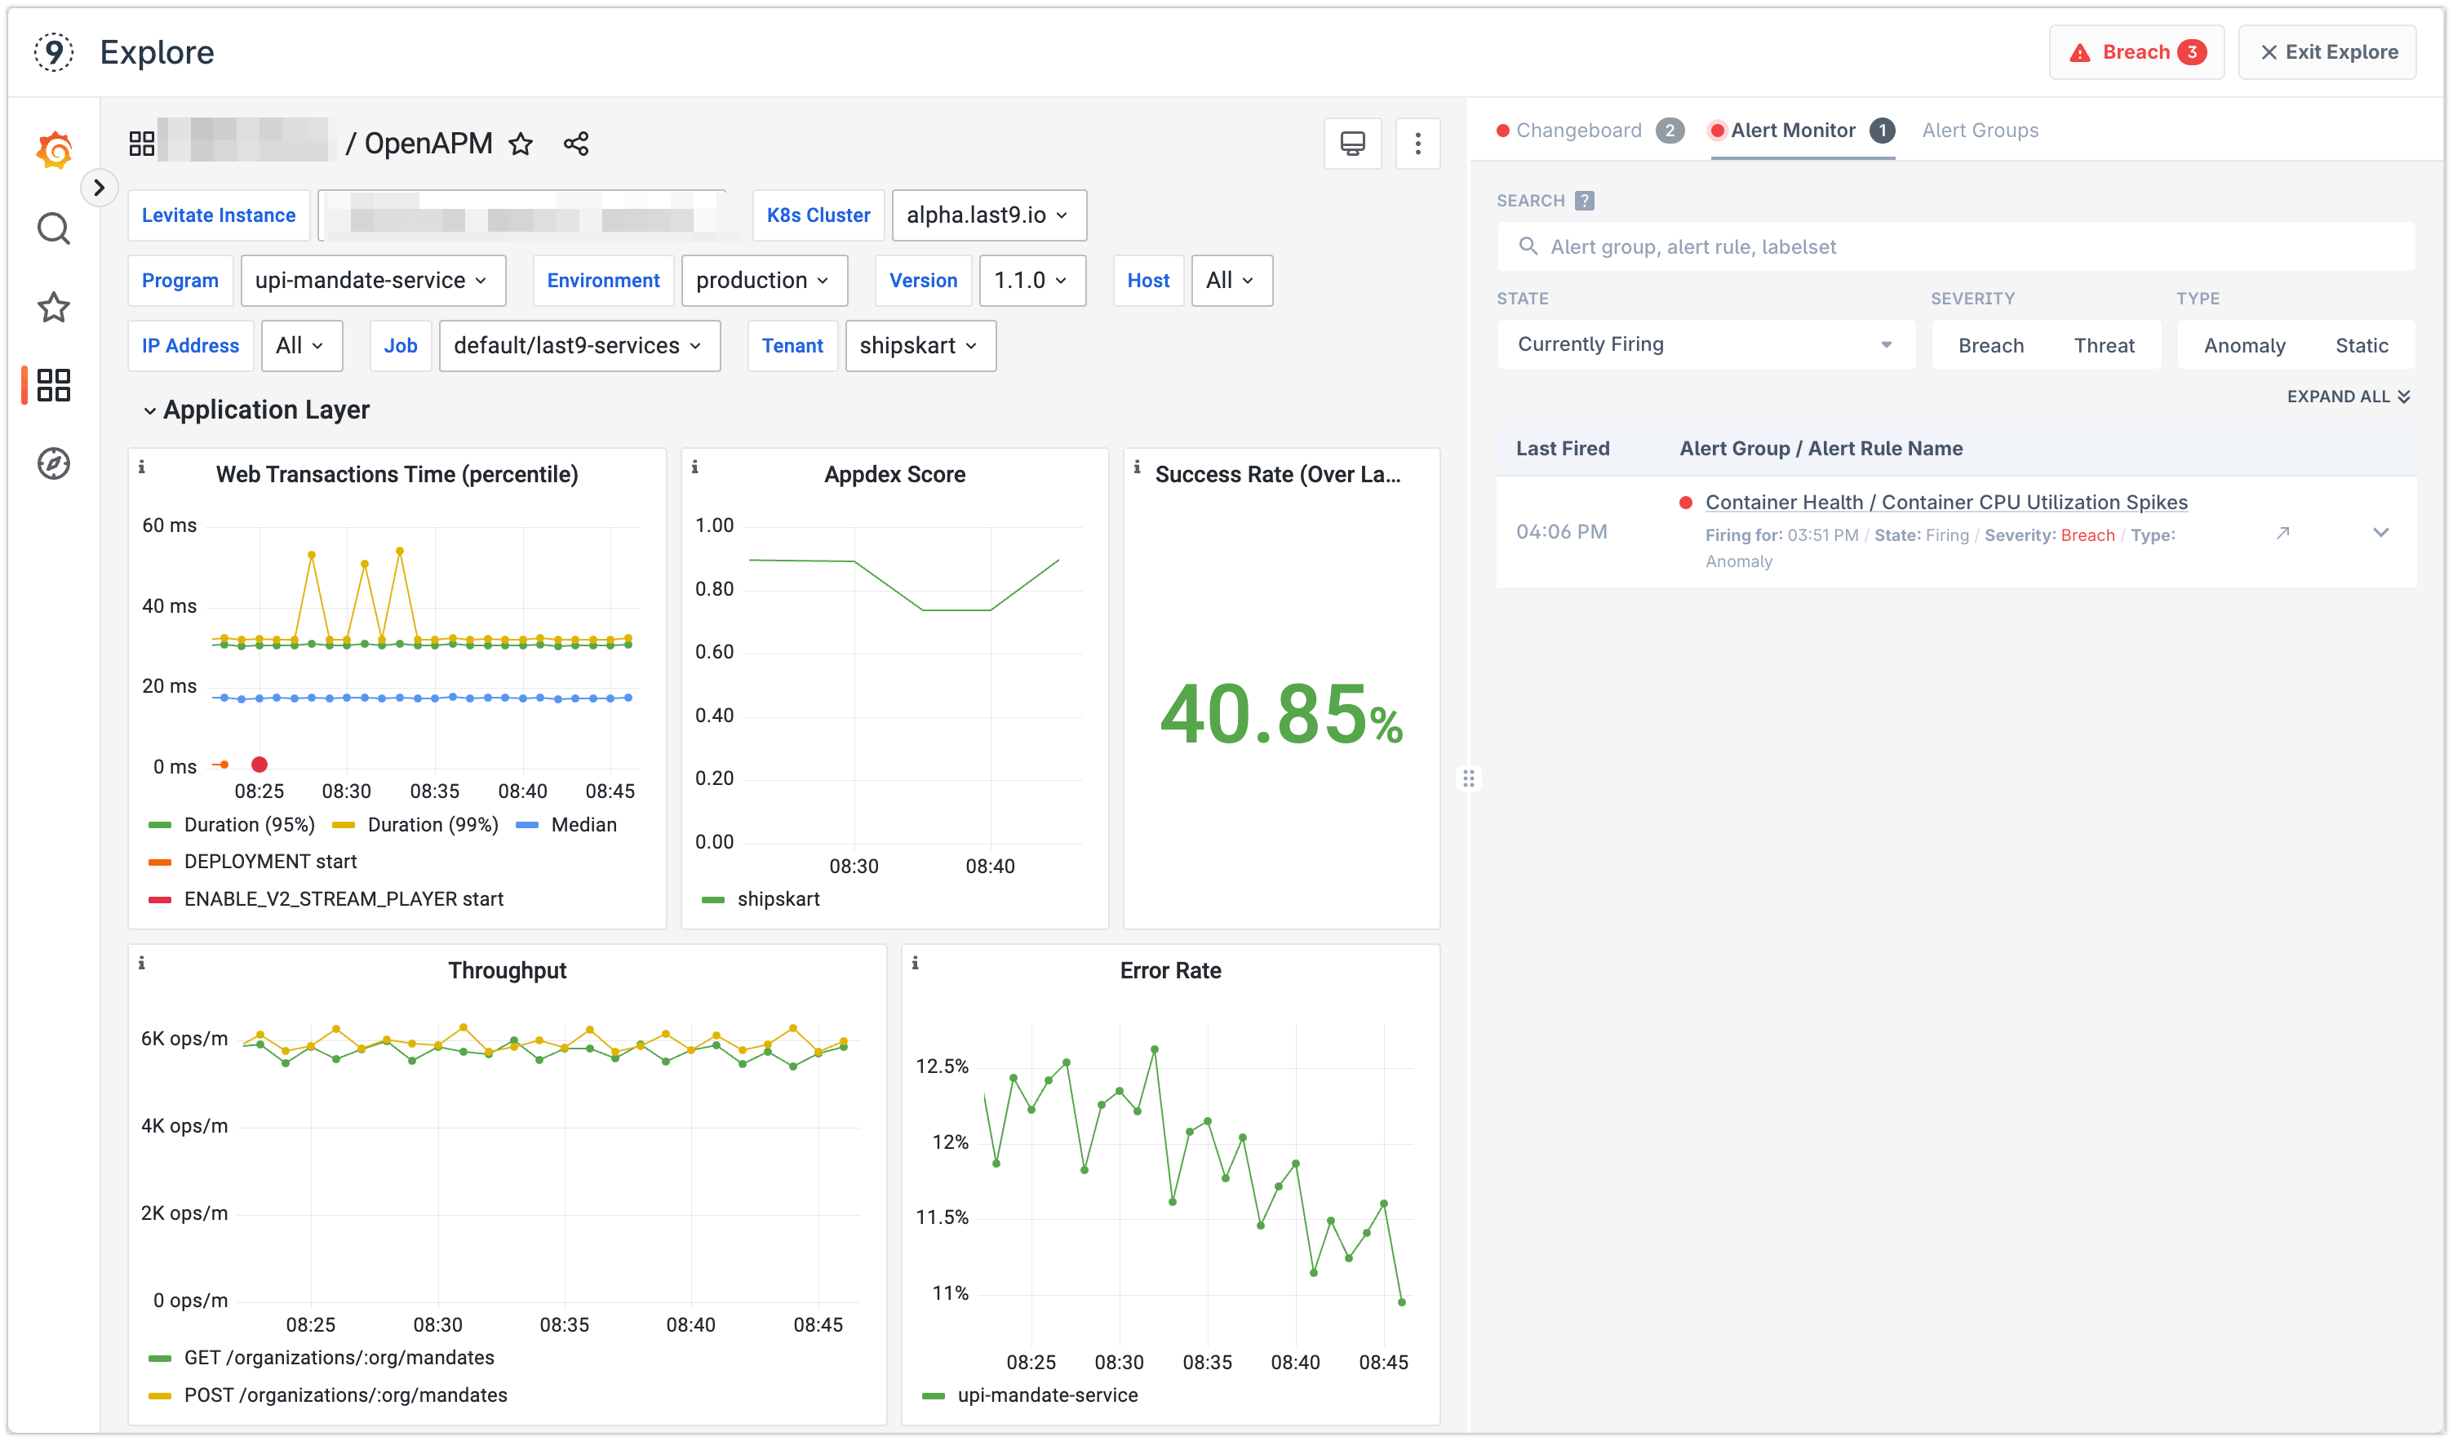
Task: Click the share icon next to OpenAPM title
Action: (x=576, y=142)
